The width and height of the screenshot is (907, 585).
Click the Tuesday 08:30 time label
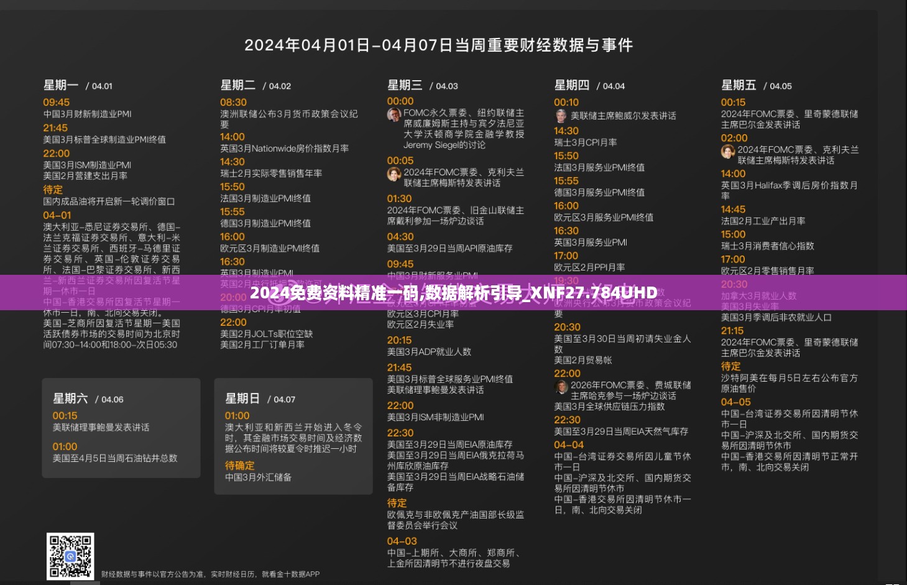tap(233, 102)
